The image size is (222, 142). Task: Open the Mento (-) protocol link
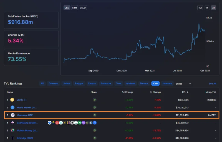point(22,100)
